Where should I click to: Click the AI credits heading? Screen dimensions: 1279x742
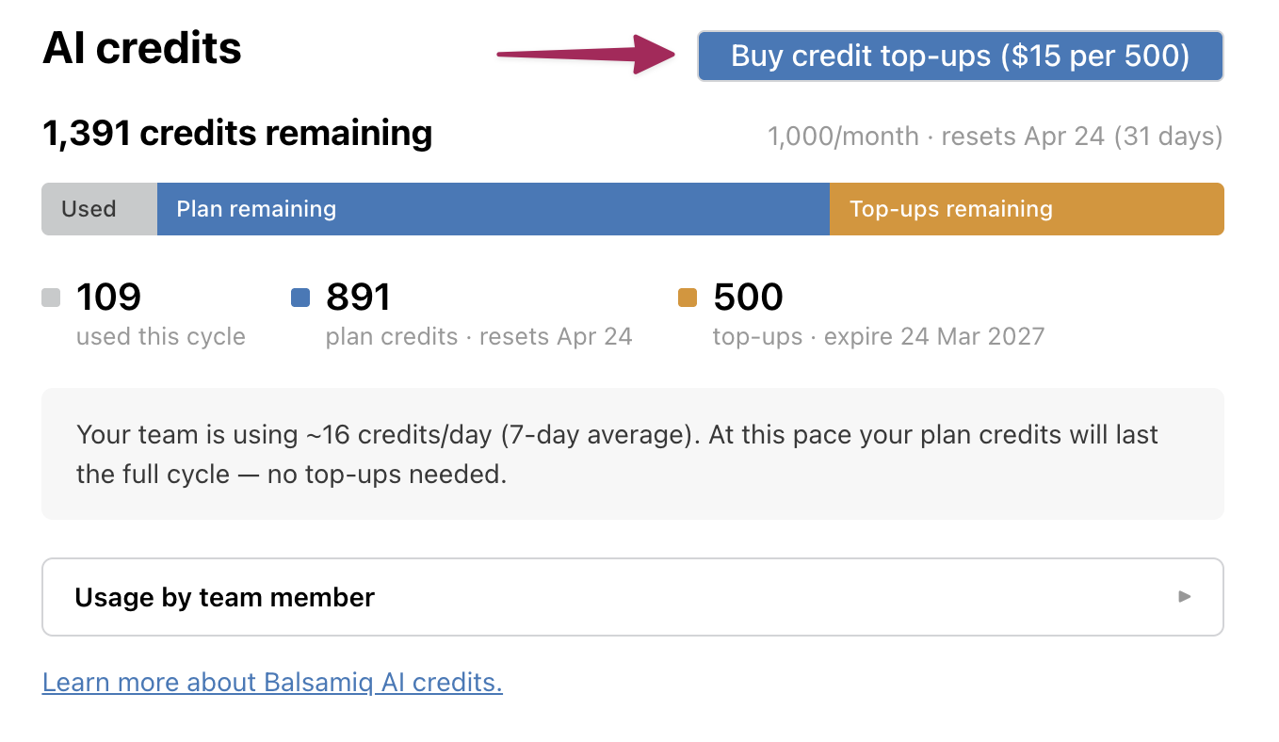tap(142, 48)
